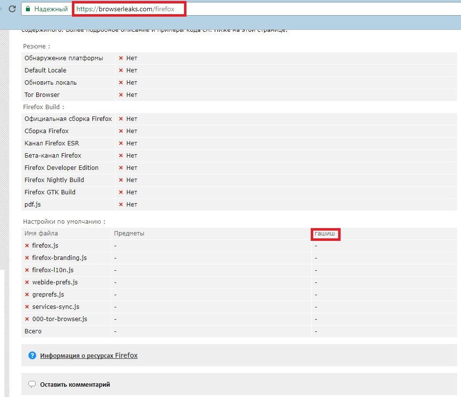Open the Информация о ресурсах Firefox link

tap(89, 355)
